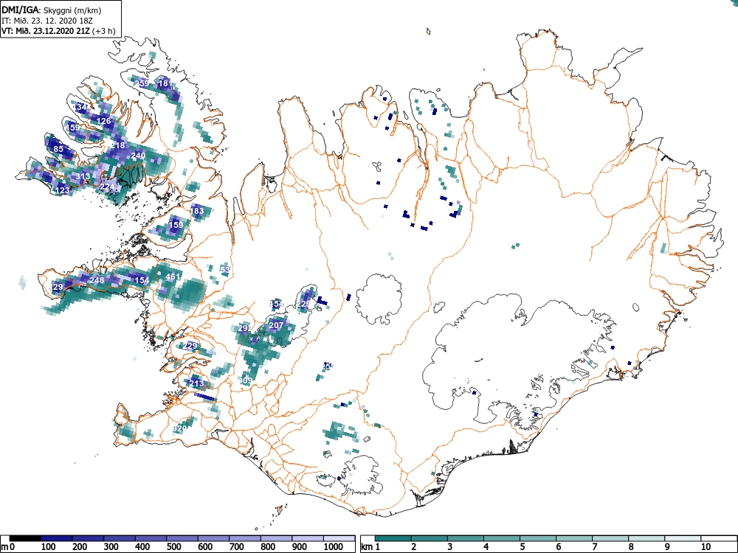Screen dimensions: 738x553
Task: Click the 'VT: Mið. 23.12.2020 21Z (+3 h)' line
Action: click(x=58, y=31)
